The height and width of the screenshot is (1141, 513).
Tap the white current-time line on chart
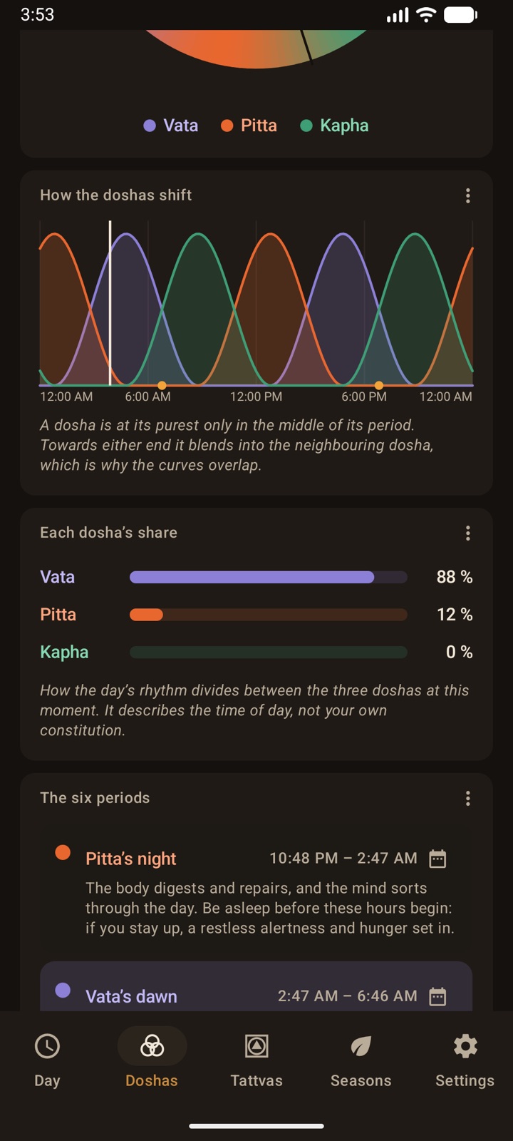[110, 303]
